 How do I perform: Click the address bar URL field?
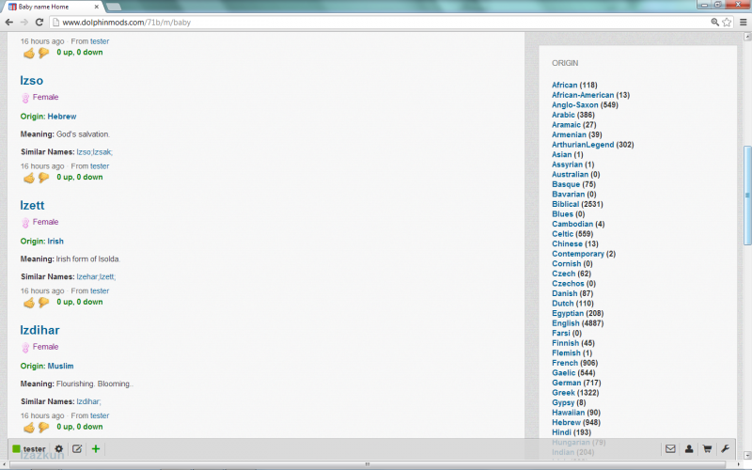[x=376, y=22]
